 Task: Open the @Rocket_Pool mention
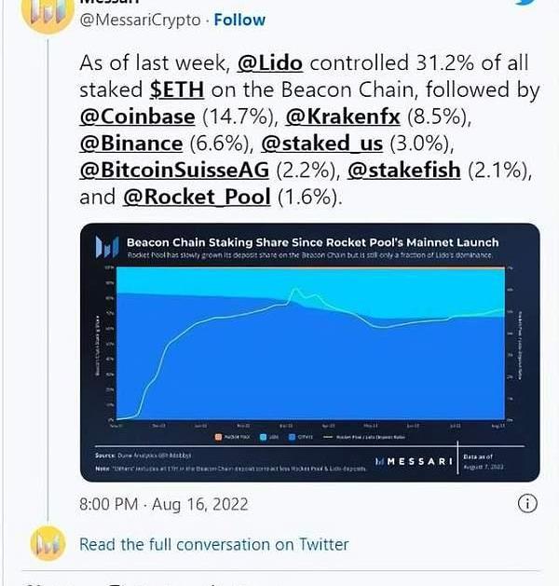pos(197,197)
